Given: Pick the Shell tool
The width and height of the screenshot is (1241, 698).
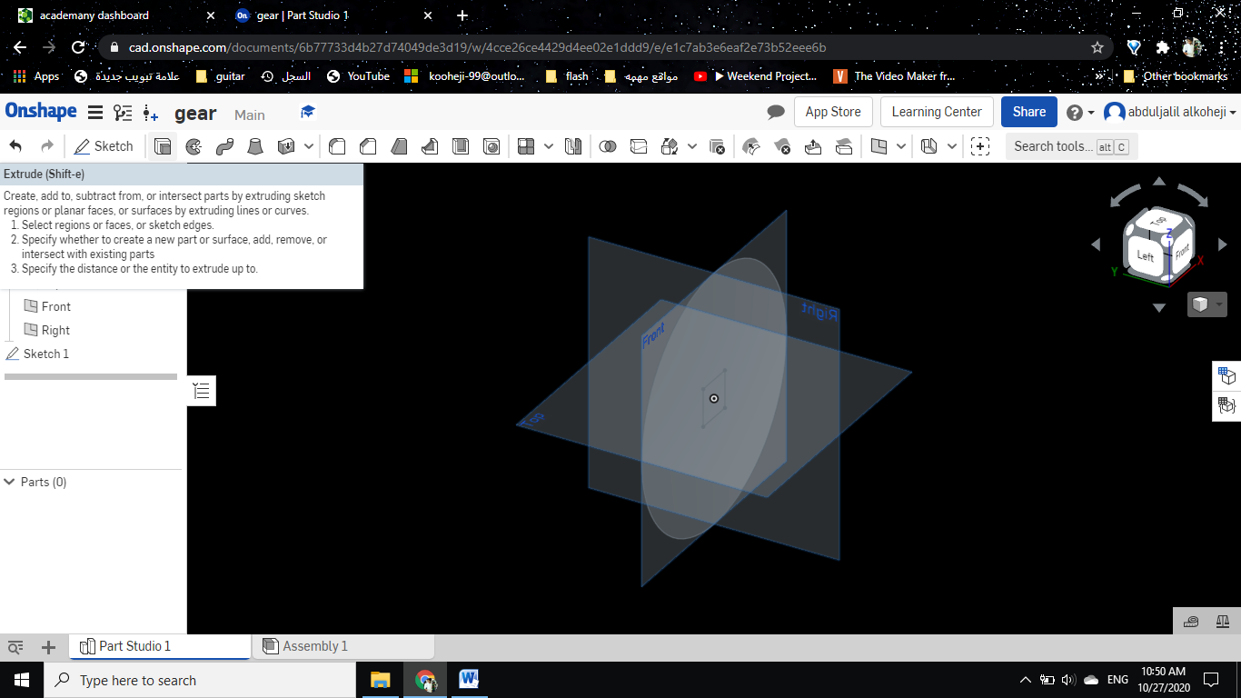Looking at the screenshot, I should point(461,146).
